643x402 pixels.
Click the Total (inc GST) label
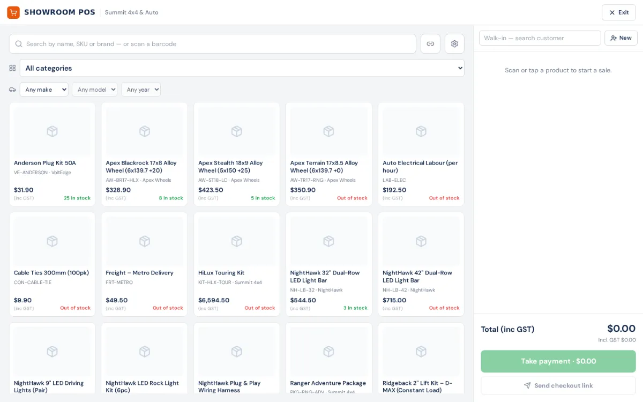(508, 329)
